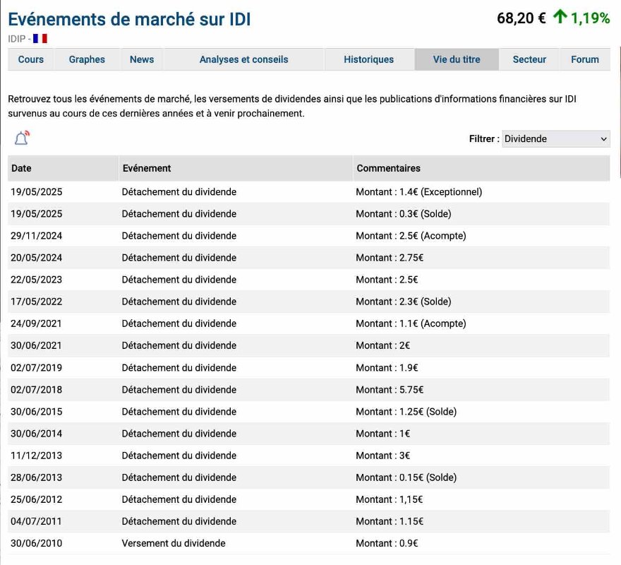Click the alert bell icon
This screenshot has width=621, height=565.
tap(22, 138)
